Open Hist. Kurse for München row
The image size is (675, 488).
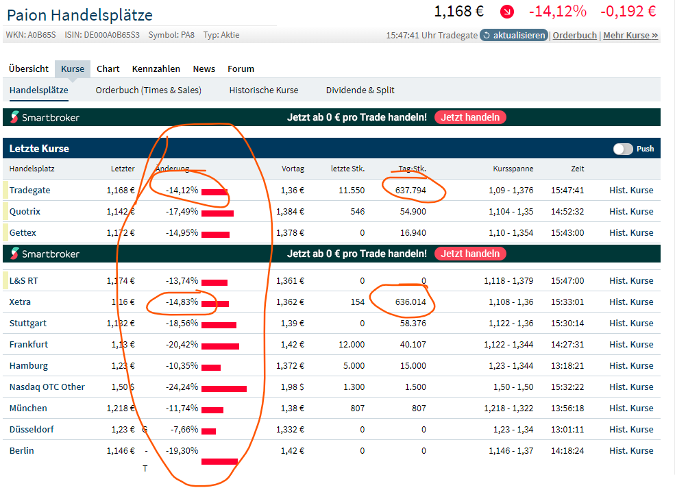point(631,408)
